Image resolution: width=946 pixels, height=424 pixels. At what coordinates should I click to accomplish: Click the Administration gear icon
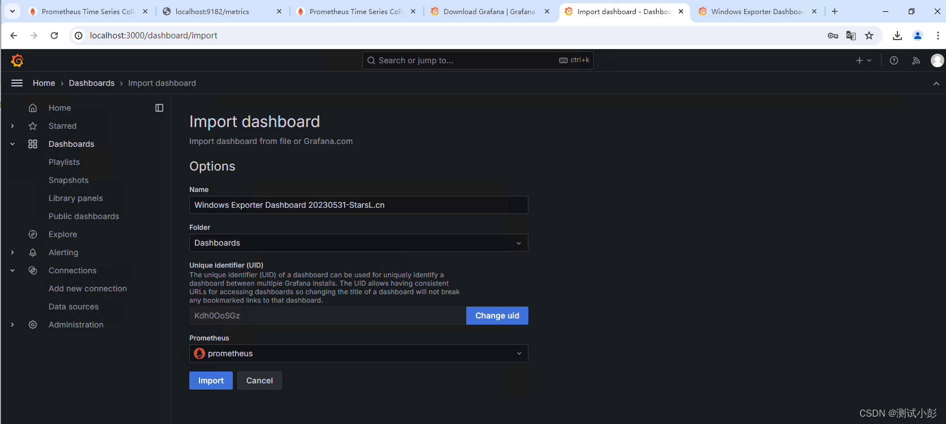pos(33,325)
